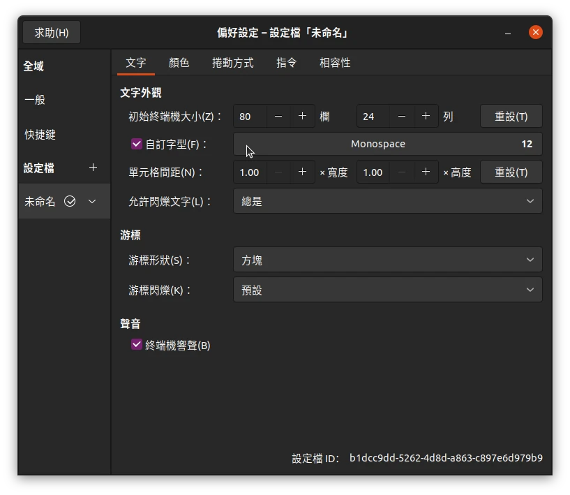Decrease initial terminal rows with minus button
The width and height of the screenshot is (570, 495).
[x=402, y=117]
